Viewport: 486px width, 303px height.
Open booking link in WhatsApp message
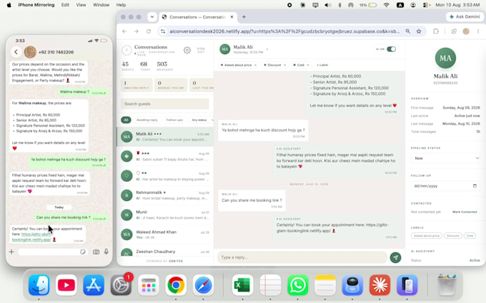point(31,237)
